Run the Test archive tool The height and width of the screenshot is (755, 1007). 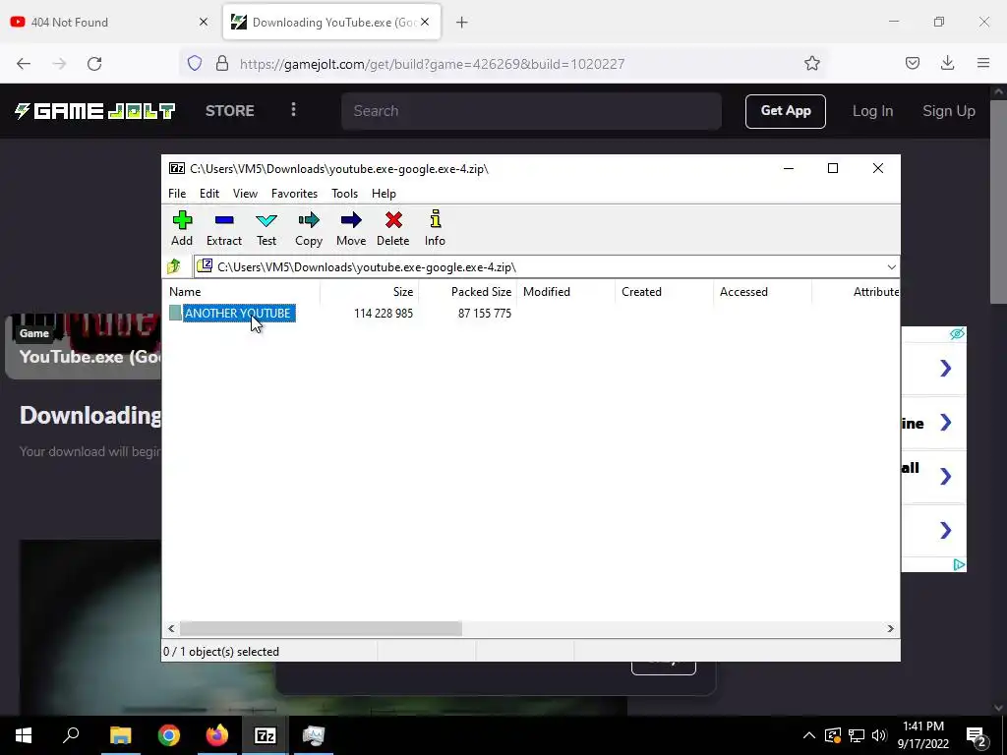pos(267,228)
